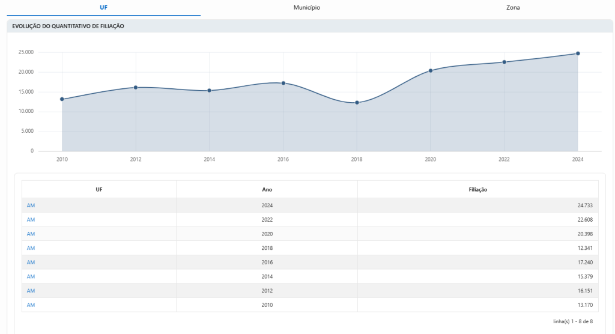Switch to the Município tab
This screenshot has width=615, height=334.
307,7
